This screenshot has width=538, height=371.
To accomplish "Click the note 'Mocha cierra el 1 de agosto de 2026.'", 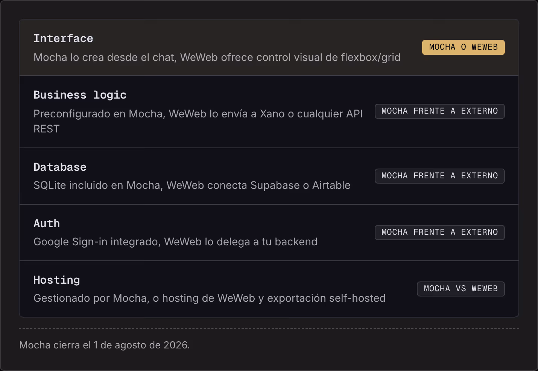I will coord(105,345).
